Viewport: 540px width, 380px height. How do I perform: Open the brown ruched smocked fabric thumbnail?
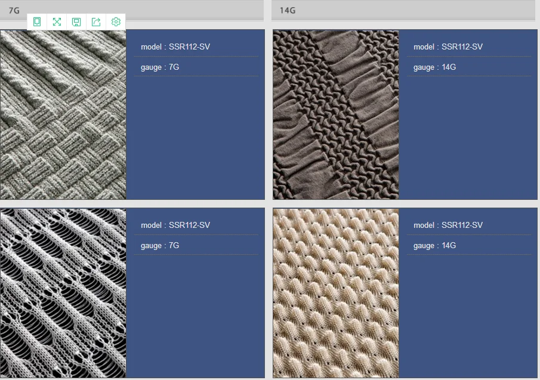click(336, 115)
